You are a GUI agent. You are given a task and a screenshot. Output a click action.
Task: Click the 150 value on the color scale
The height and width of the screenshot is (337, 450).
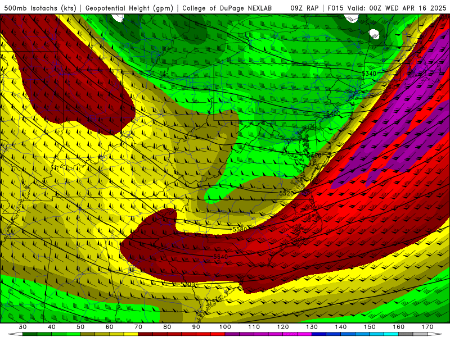[370, 327]
